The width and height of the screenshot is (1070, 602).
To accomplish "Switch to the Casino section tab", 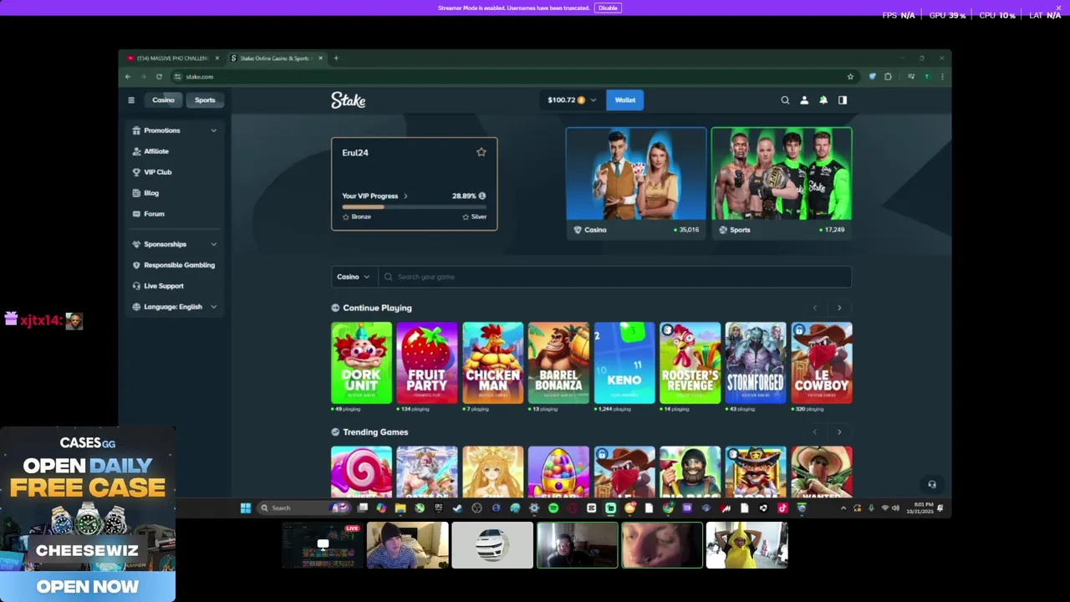I will tap(163, 100).
